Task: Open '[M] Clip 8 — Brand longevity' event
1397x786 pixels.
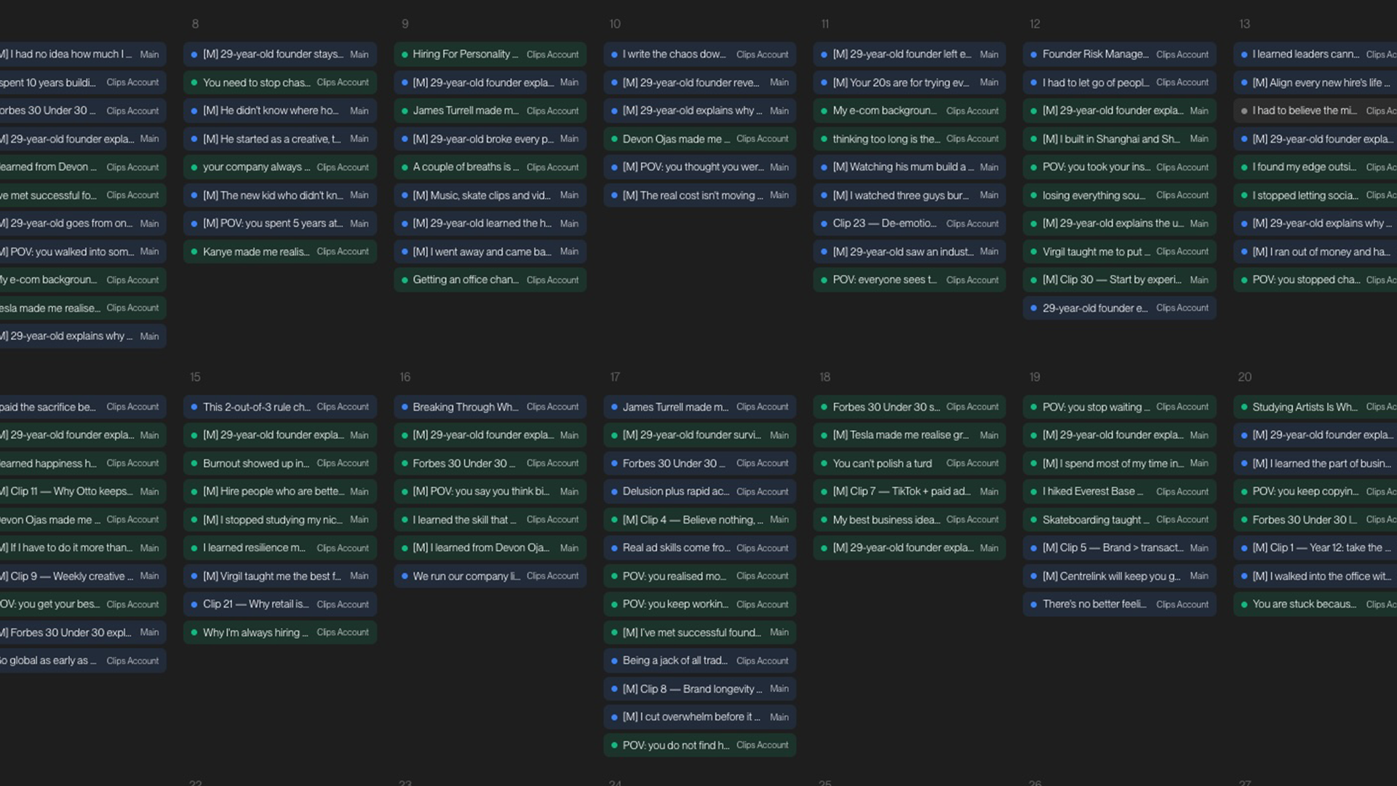Action: 700,689
